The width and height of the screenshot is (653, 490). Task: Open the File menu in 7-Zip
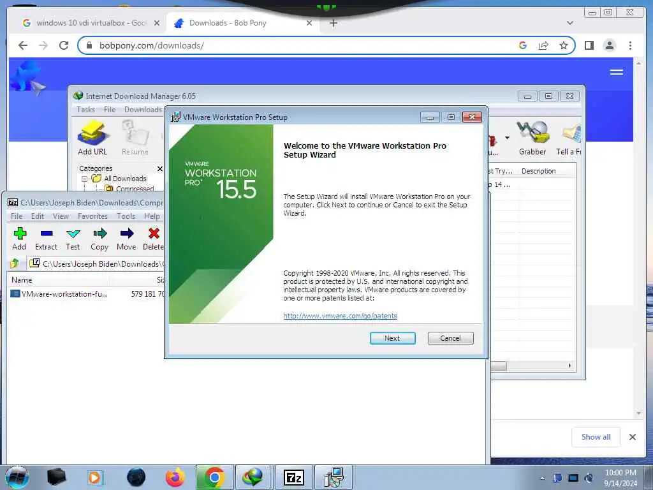(x=17, y=216)
